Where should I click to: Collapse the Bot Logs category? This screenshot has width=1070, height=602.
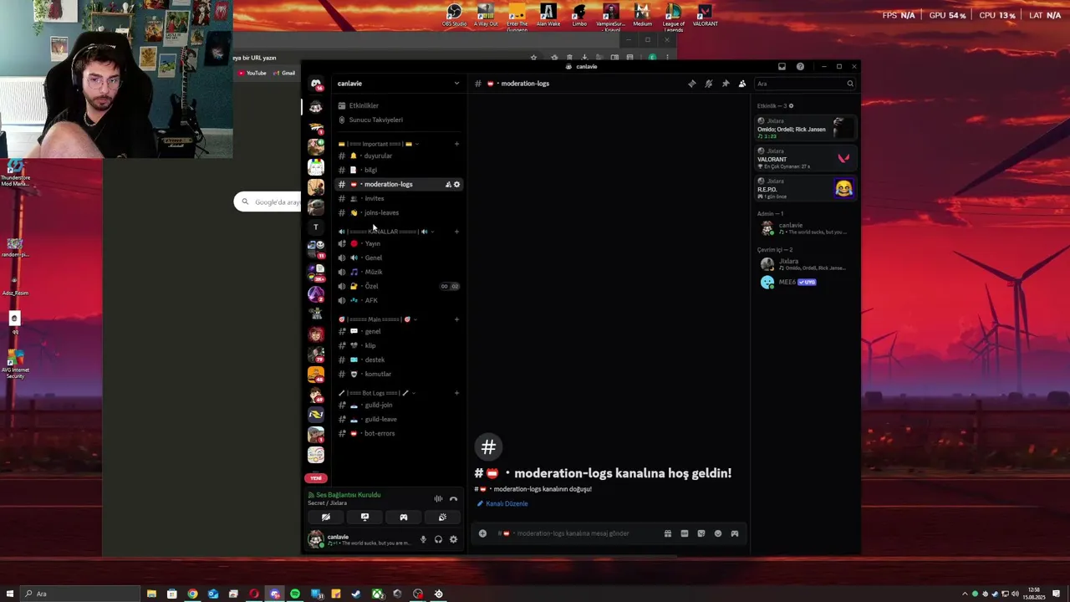pyautogui.click(x=377, y=393)
